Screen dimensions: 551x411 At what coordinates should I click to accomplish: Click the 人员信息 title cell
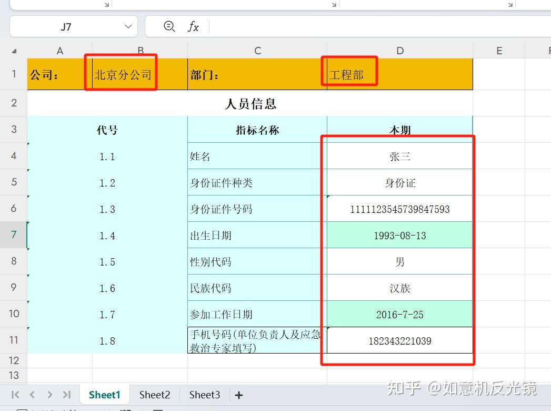pyautogui.click(x=250, y=103)
